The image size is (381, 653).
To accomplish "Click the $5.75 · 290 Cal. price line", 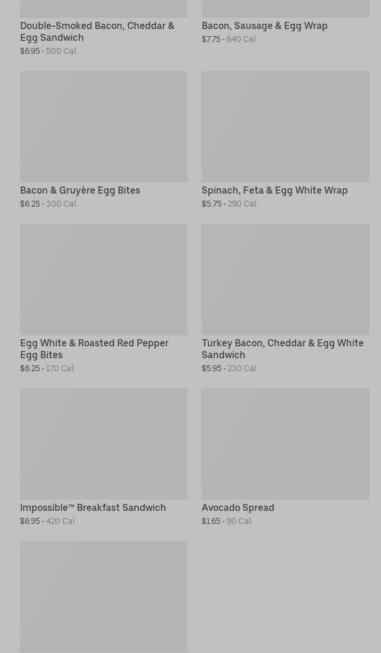I will pos(230,204).
